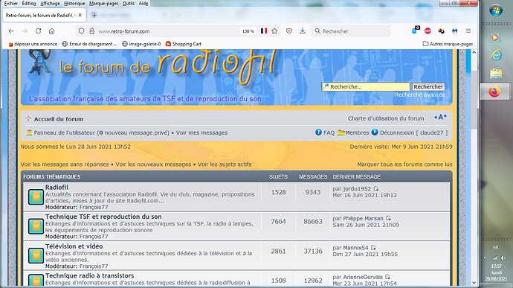Image resolution: width=513 pixels, height=288 pixels.
Task: Close the Rétro-forum tab
Action: 80,15
